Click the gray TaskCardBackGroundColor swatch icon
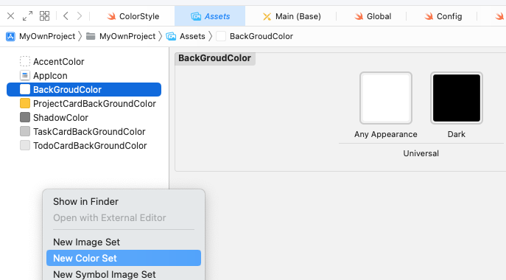Screen dimensions: 506x280 pos(25,131)
